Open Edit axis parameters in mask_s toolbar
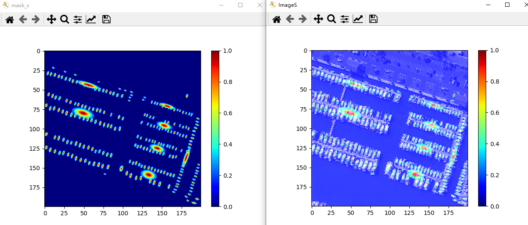 coord(91,19)
